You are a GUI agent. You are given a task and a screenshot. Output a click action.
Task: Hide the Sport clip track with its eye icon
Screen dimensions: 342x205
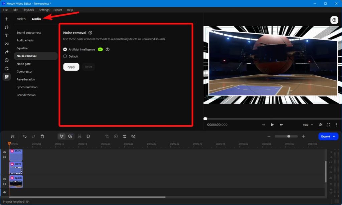pyautogui.click(x=5, y=179)
